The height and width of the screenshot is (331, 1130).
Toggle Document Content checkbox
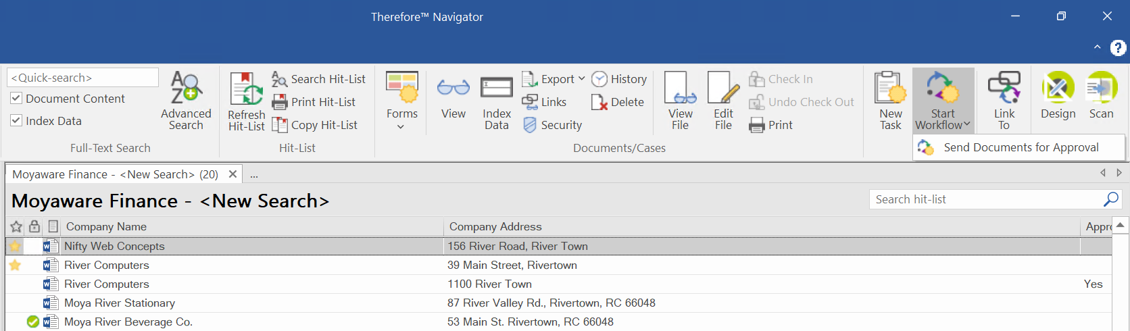click(x=16, y=99)
